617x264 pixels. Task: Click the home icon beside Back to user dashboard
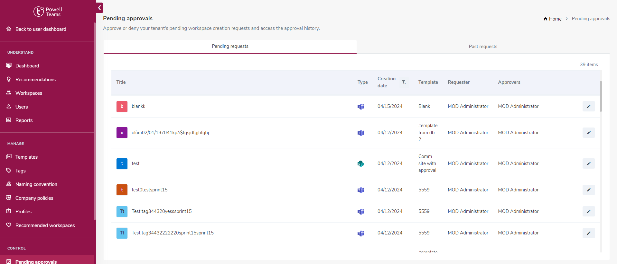(x=9, y=29)
